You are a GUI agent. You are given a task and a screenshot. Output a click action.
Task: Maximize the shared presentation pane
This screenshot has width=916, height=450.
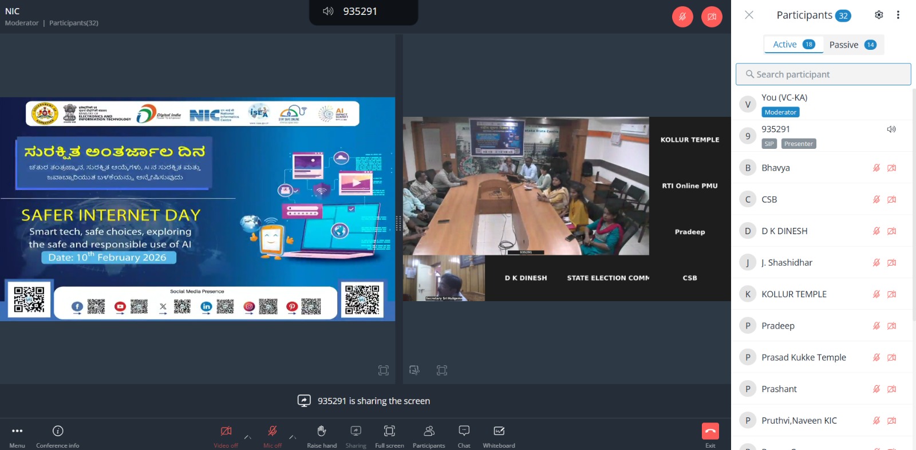[384, 370]
